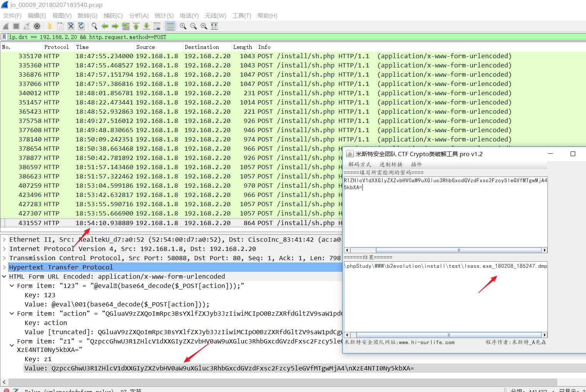
Task: Open the 分析(A) menu
Action: (x=139, y=16)
